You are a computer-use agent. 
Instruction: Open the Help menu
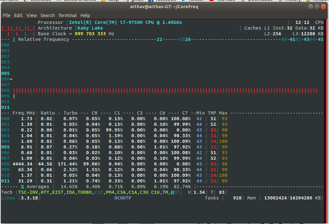pyautogui.click(x=85, y=15)
